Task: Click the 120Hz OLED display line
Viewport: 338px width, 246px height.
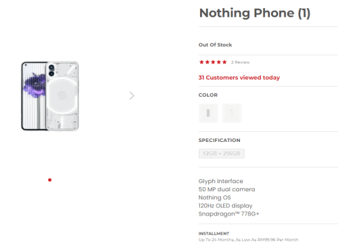Action: pyautogui.click(x=225, y=205)
